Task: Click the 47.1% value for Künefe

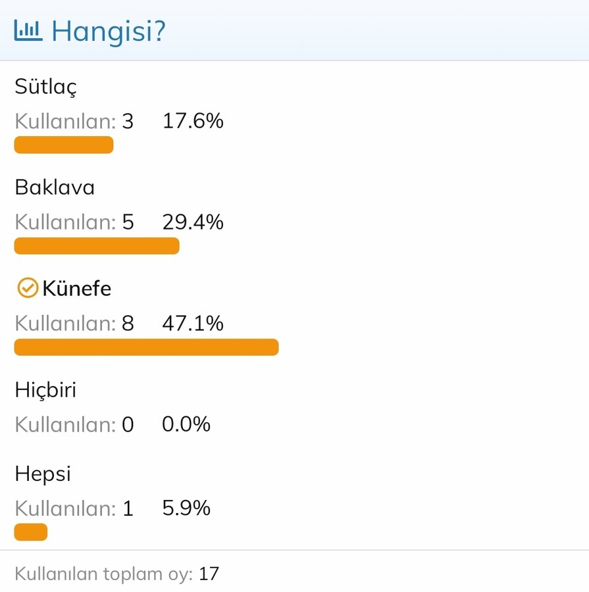Action: 193,324
